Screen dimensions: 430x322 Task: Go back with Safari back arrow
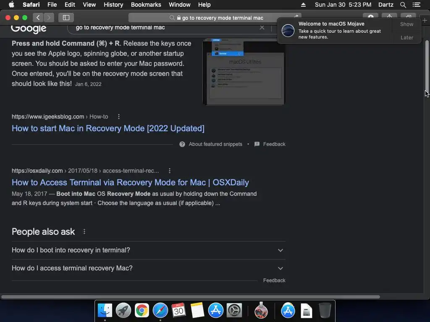[38, 18]
